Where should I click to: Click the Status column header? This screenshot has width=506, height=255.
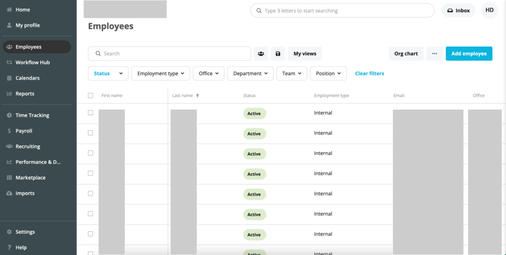(x=249, y=95)
